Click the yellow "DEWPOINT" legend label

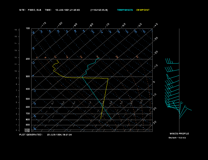tap(143, 10)
